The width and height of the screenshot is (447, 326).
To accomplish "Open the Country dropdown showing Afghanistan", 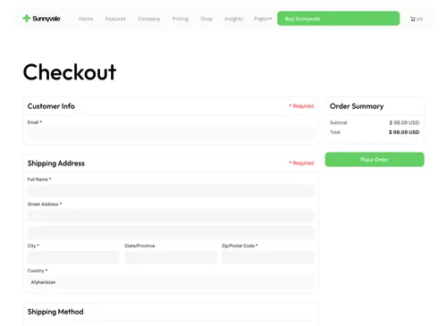I will click(171, 282).
